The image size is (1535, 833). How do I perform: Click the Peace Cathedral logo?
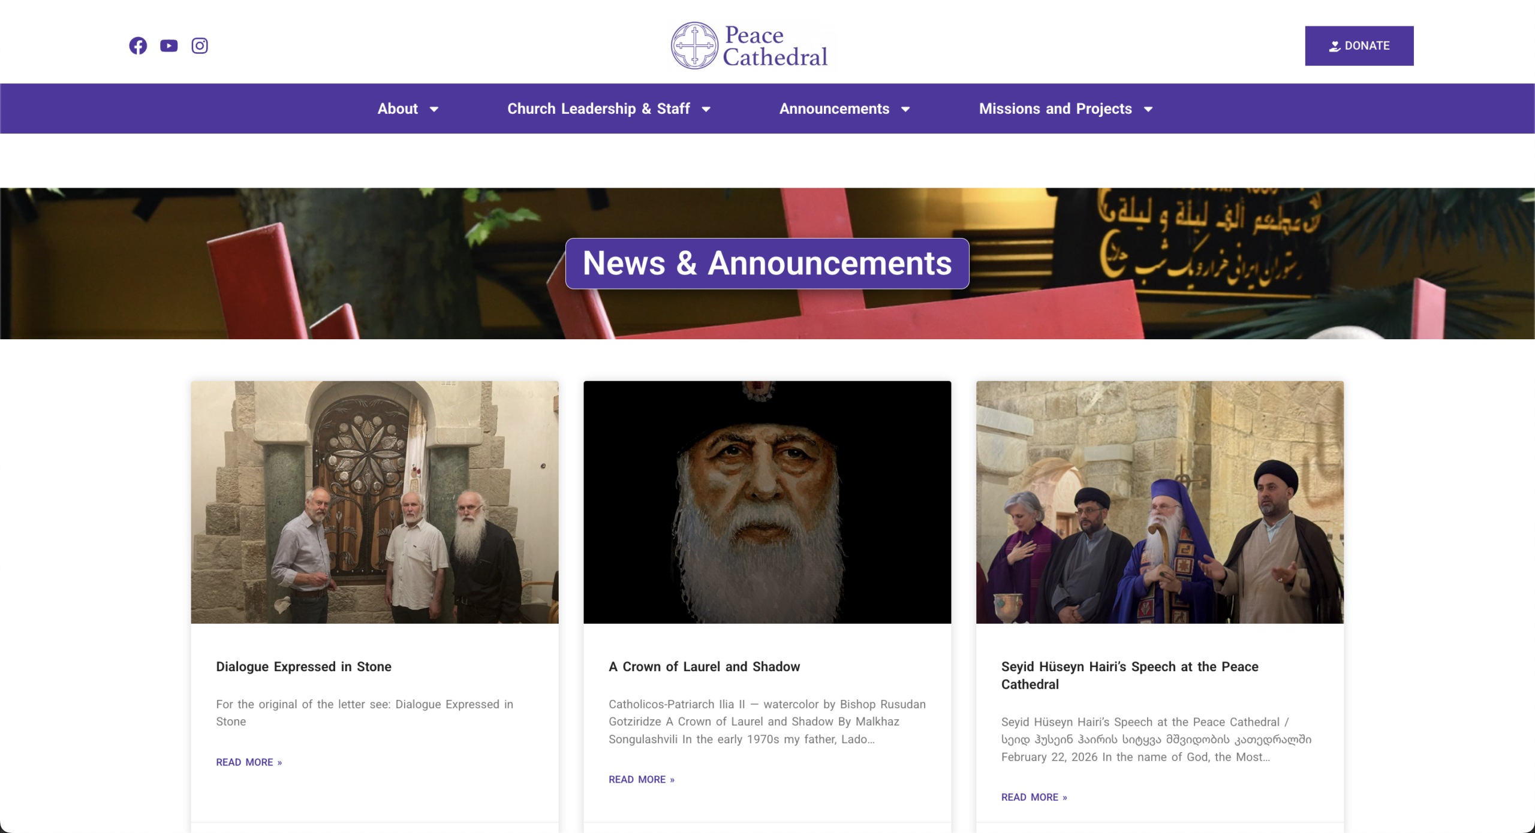[x=750, y=46]
